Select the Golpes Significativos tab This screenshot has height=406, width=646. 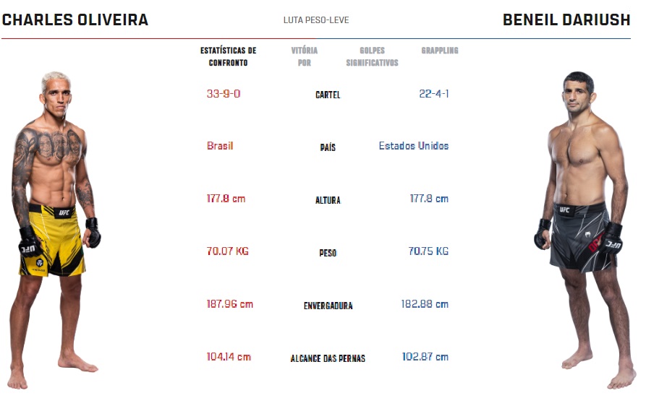(372, 56)
